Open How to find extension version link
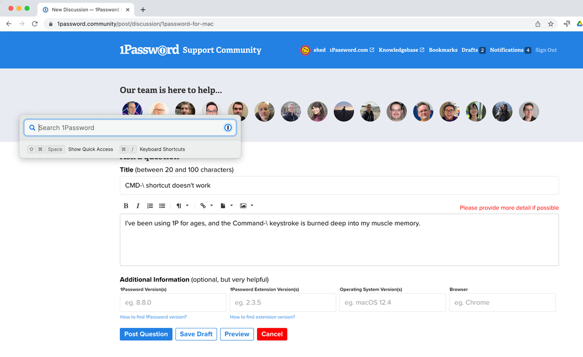The height and width of the screenshot is (357, 583). coord(262,317)
